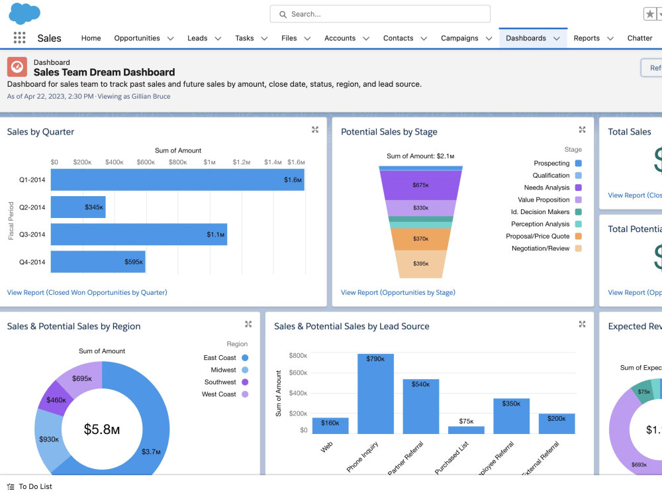The width and height of the screenshot is (662, 497).
Task: Click the Q2-2014 bar showing $345K
Action: [78, 207]
